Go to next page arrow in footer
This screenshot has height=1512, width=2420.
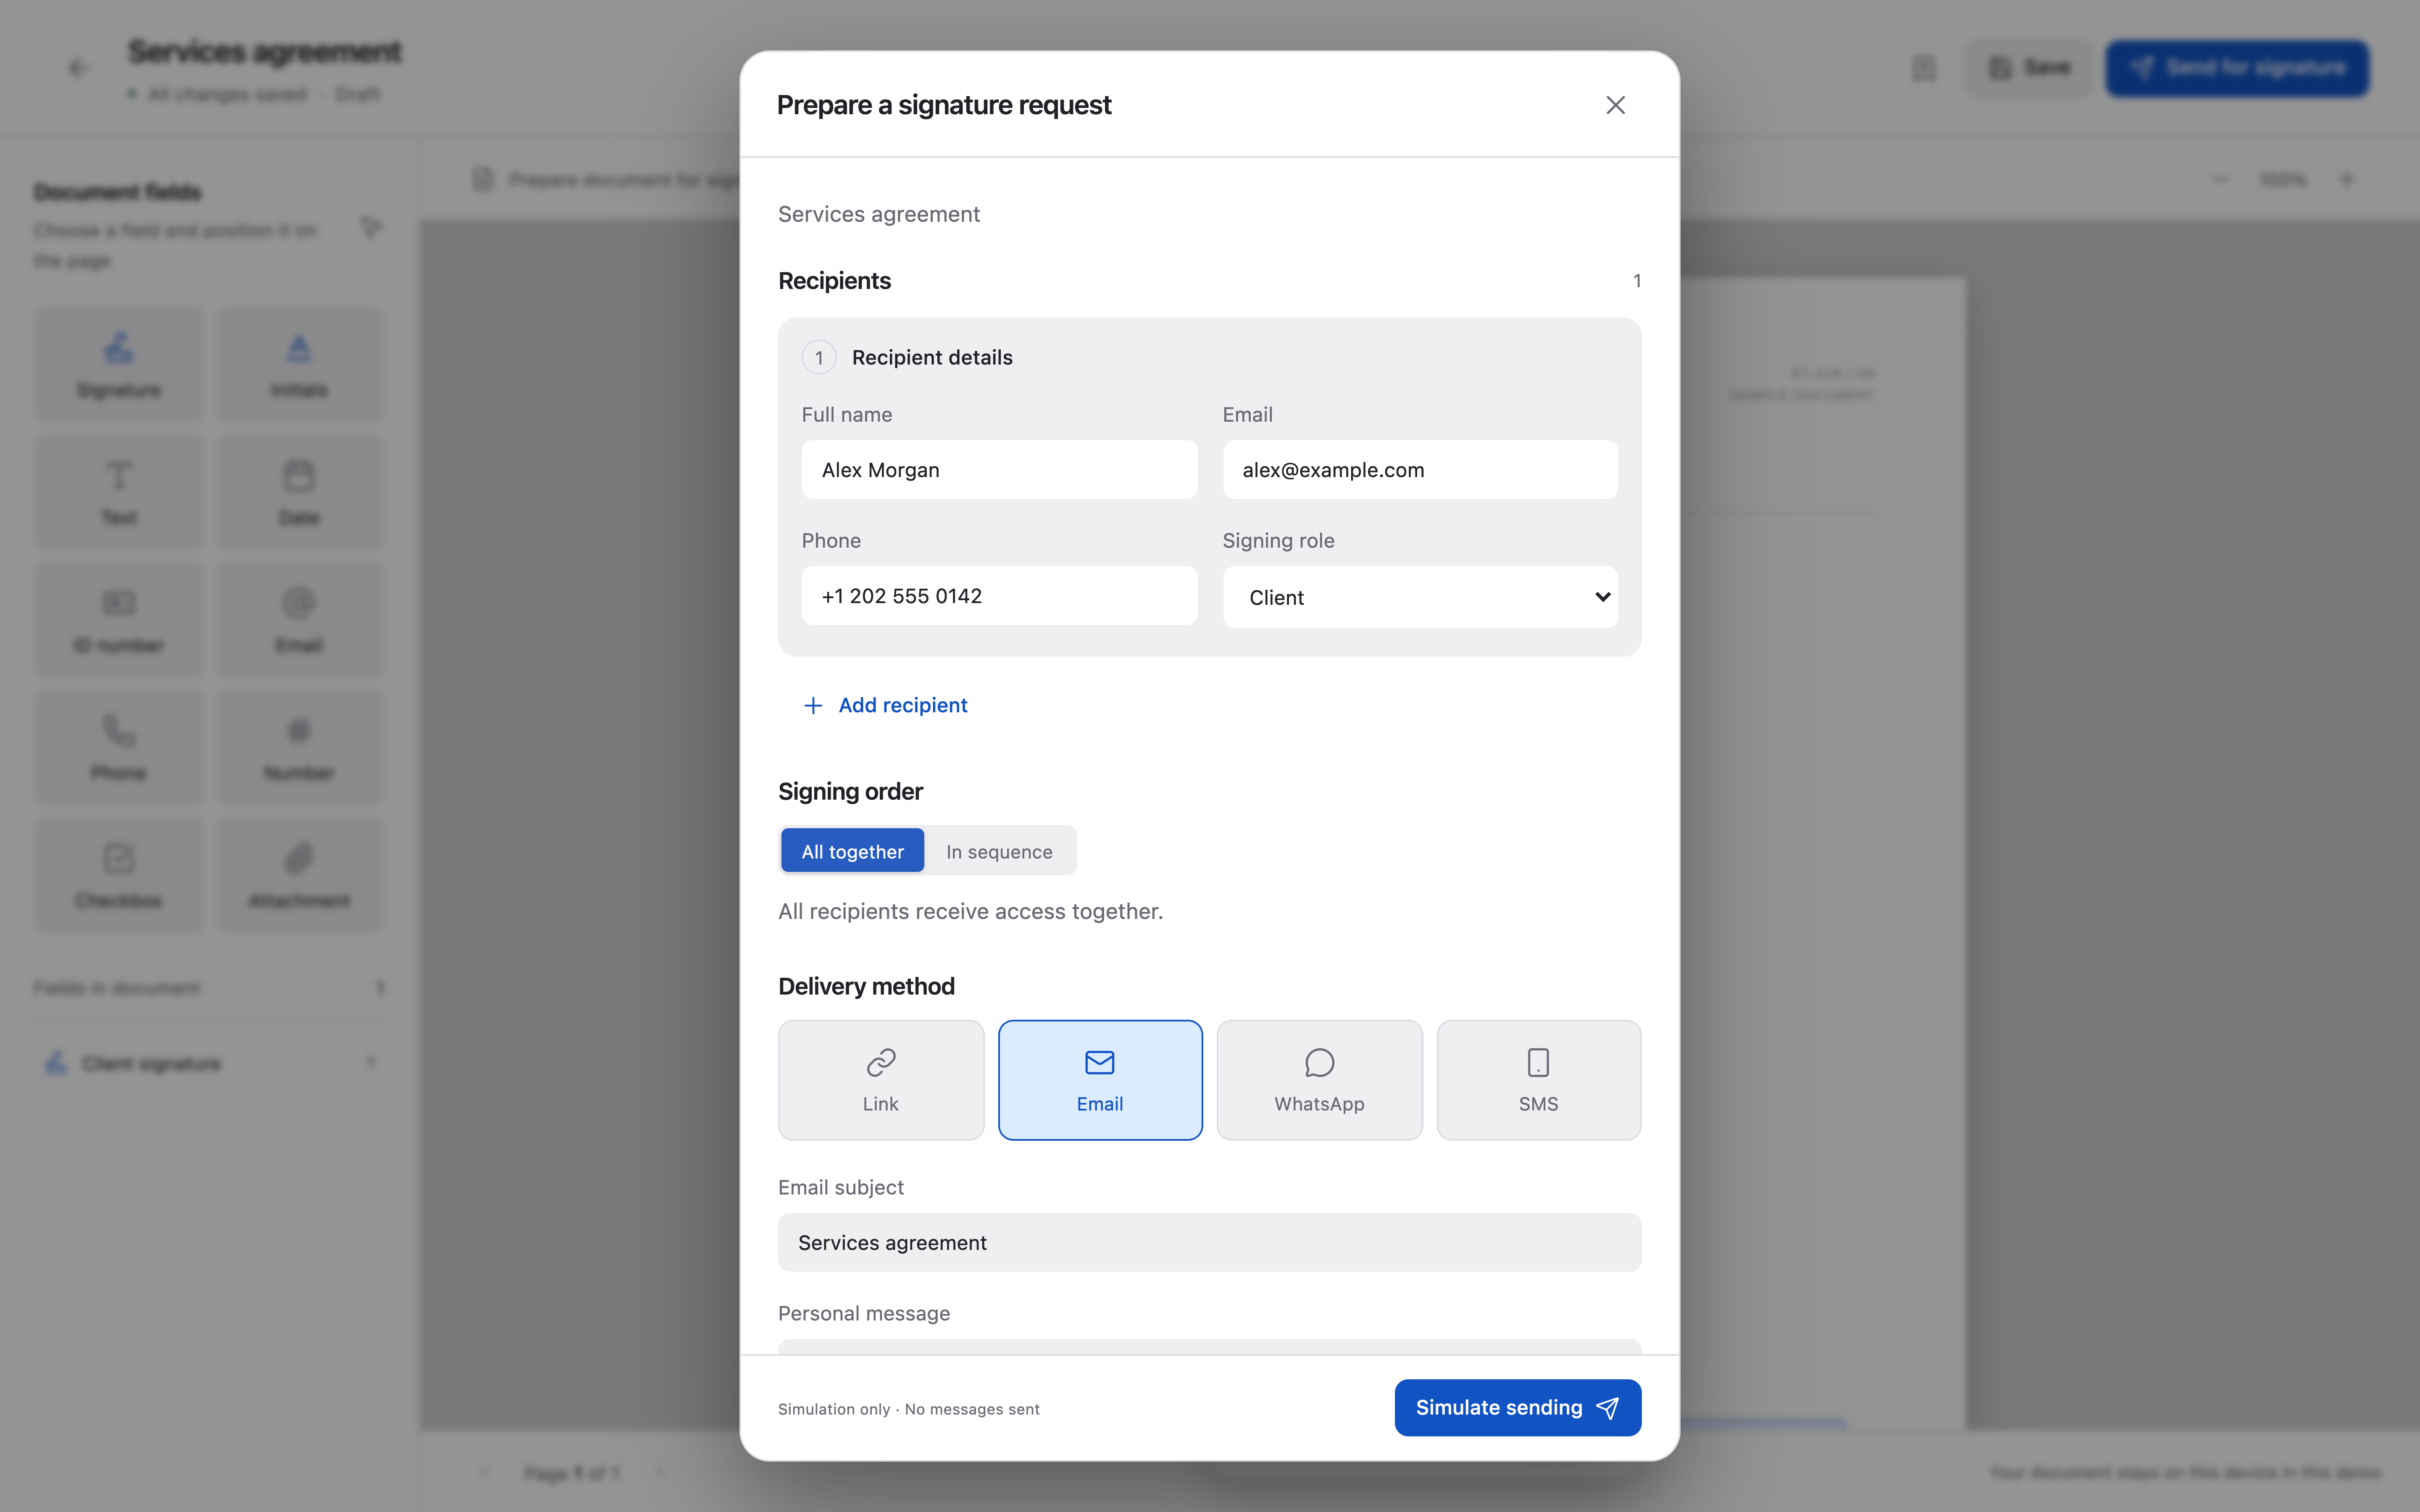pyautogui.click(x=661, y=1472)
